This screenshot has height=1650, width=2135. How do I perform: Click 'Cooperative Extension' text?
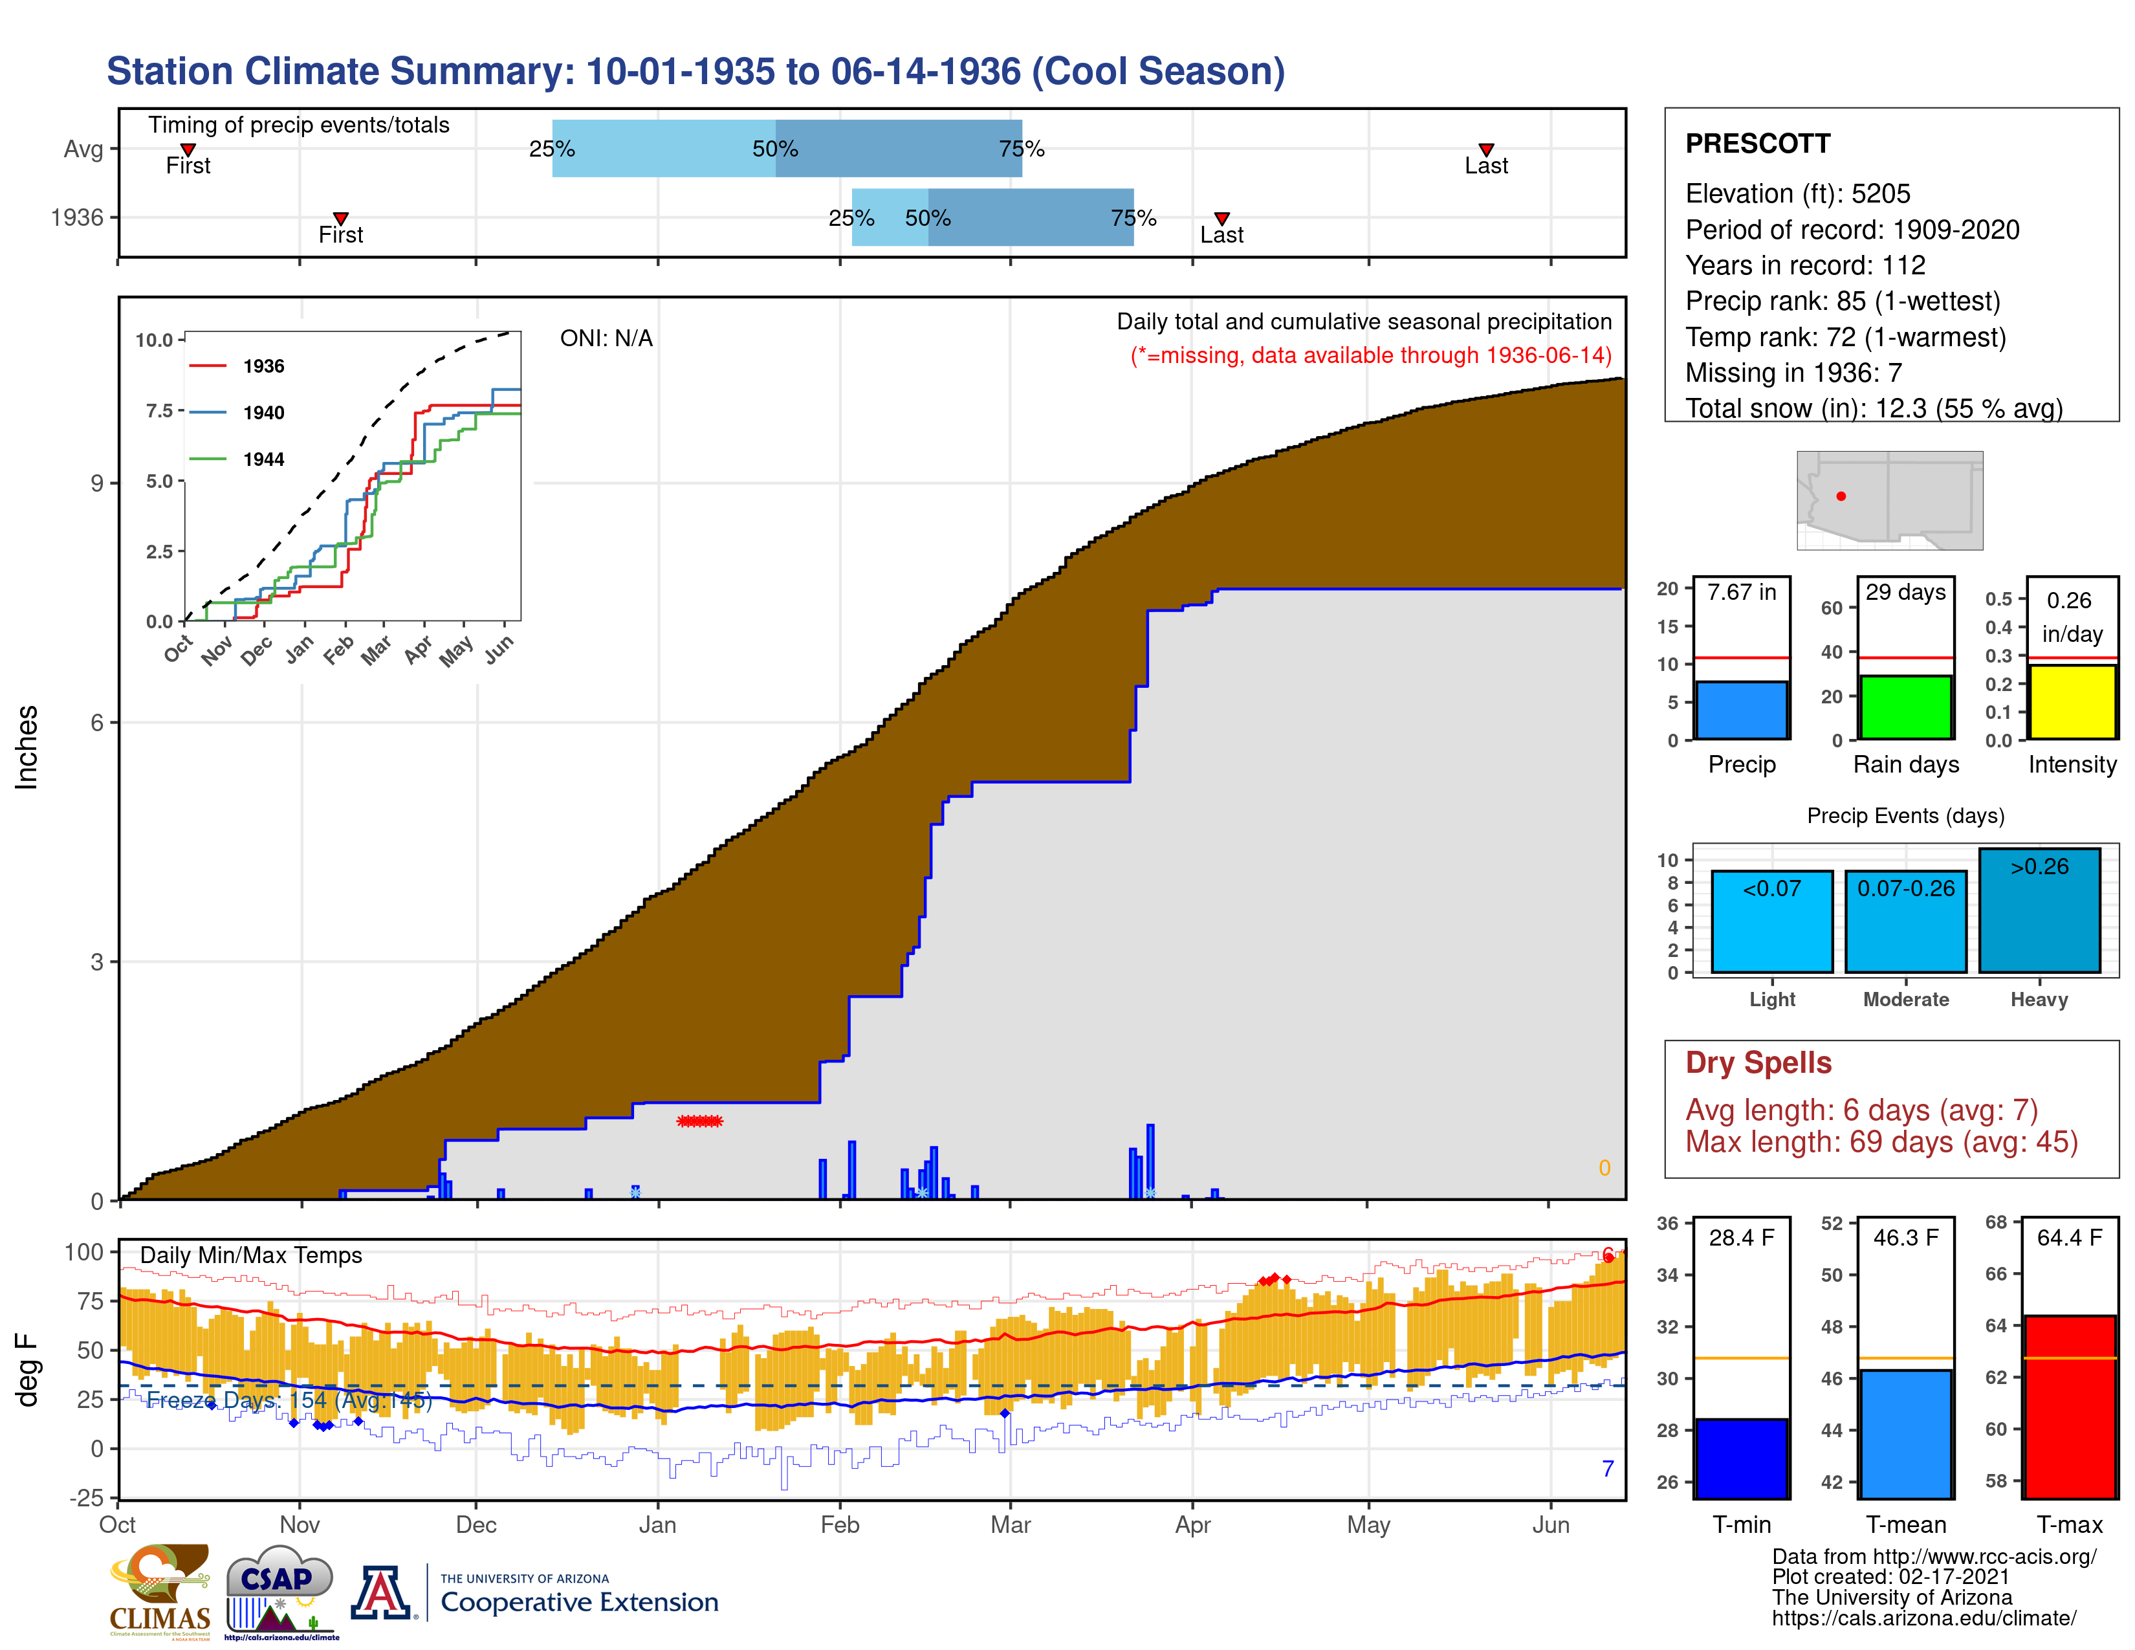tap(580, 1602)
